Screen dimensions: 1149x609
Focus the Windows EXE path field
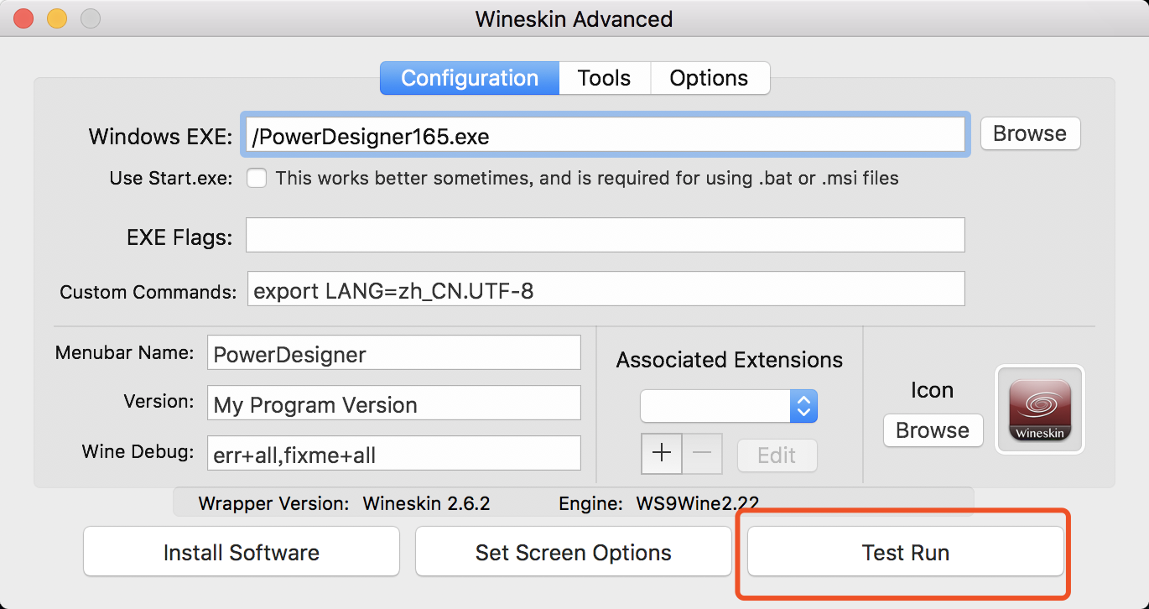click(x=606, y=134)
